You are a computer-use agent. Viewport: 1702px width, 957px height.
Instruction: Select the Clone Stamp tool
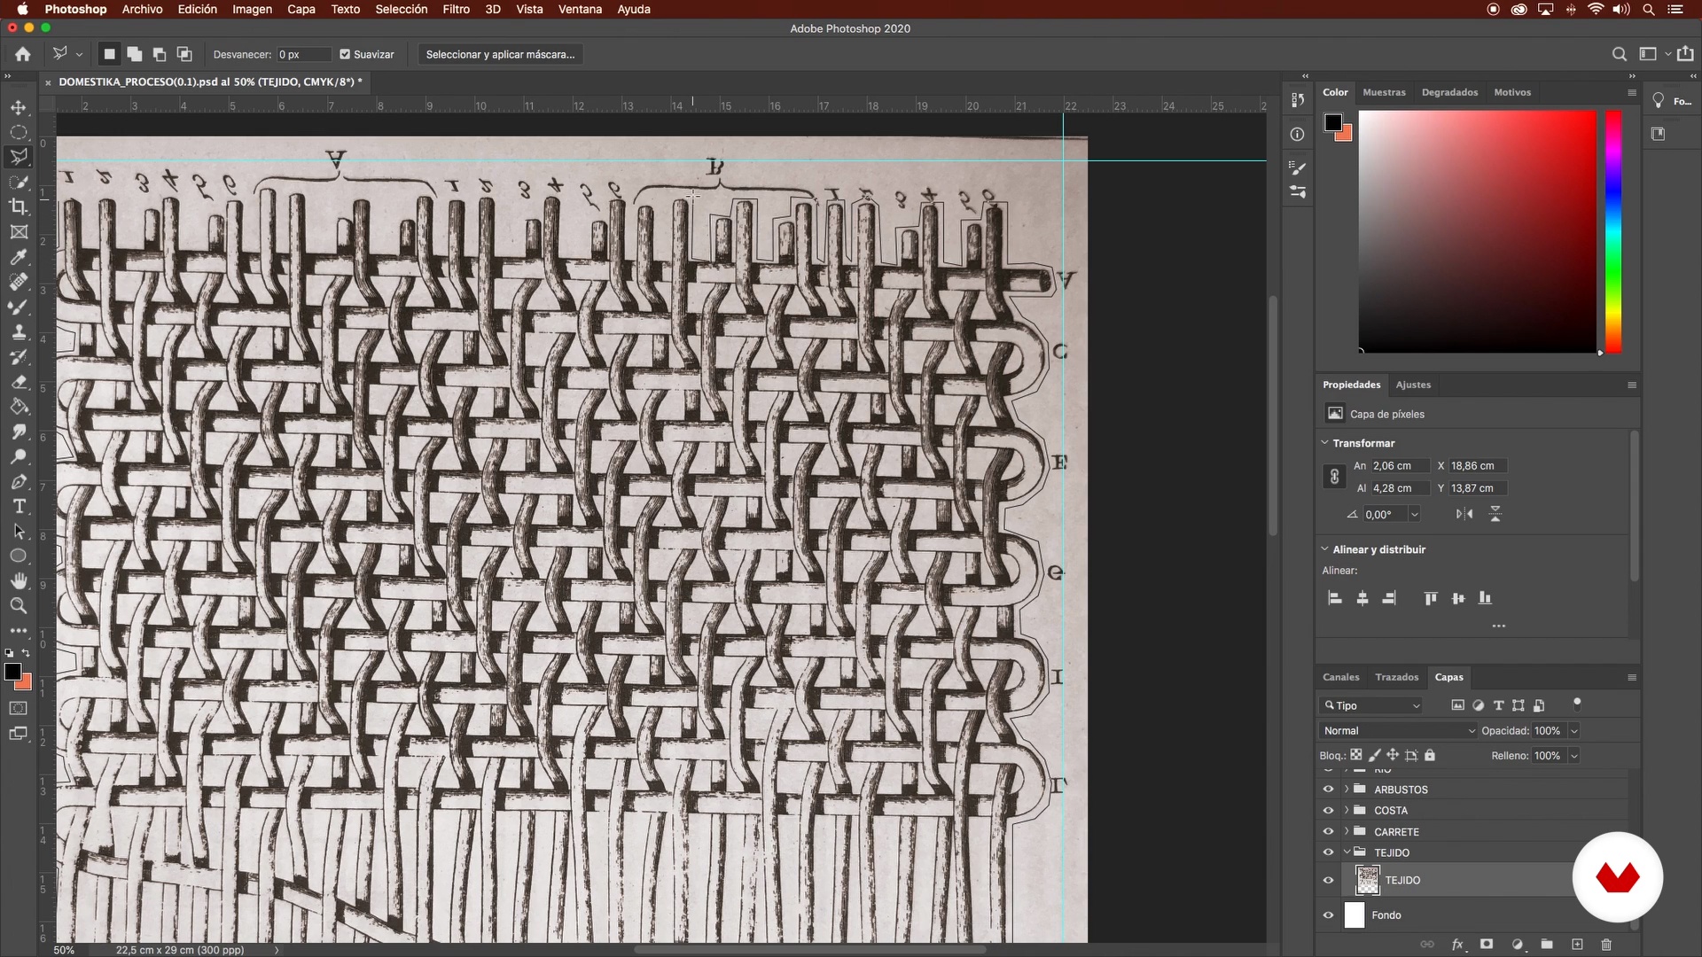(19, 332)
